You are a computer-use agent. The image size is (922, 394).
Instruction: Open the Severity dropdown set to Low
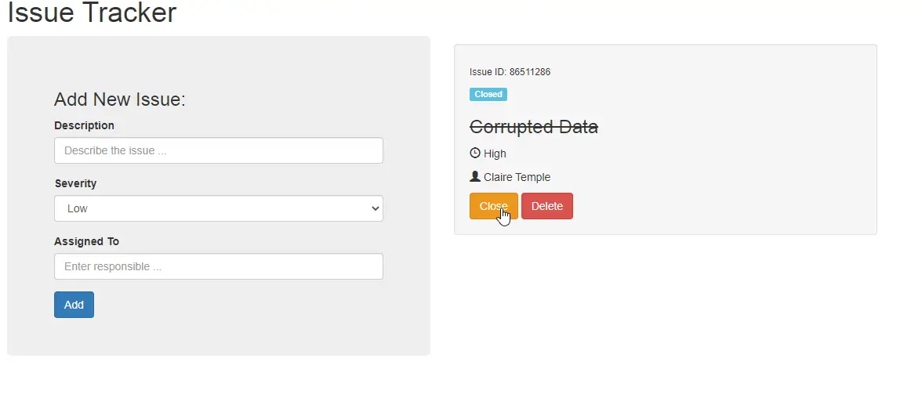[x=218, y=208]
